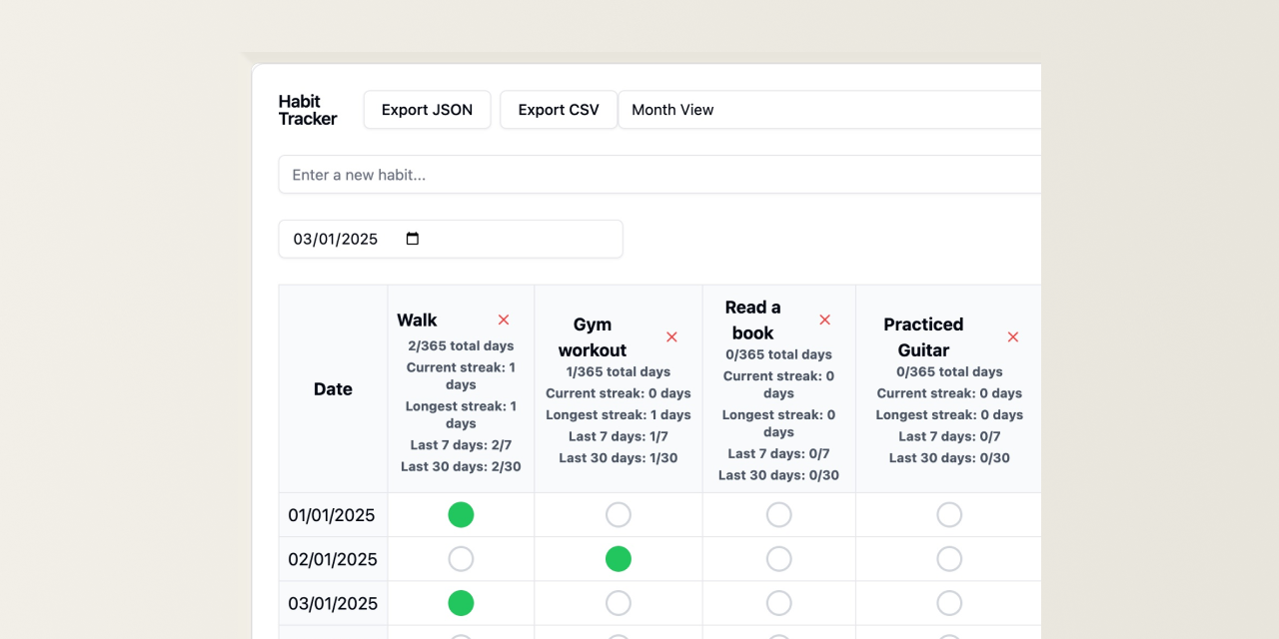Unmark Walk on 03/01/2025
The width and height of the screenshot is (1279, 639).
461,603
